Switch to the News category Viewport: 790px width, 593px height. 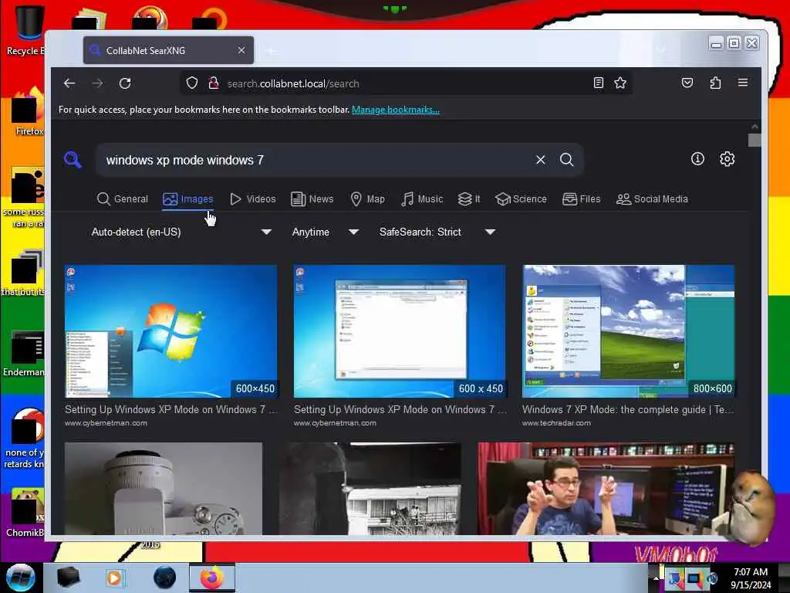point(312,198)
